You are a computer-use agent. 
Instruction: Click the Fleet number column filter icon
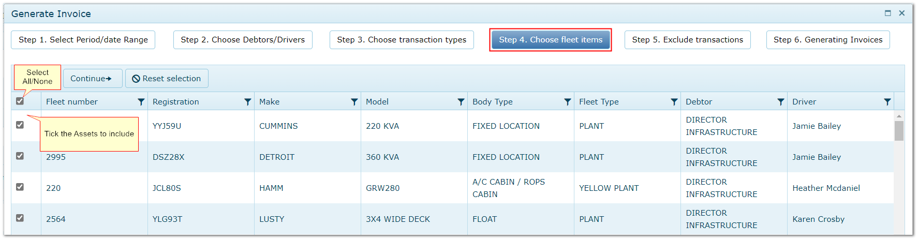pos(141,102)
